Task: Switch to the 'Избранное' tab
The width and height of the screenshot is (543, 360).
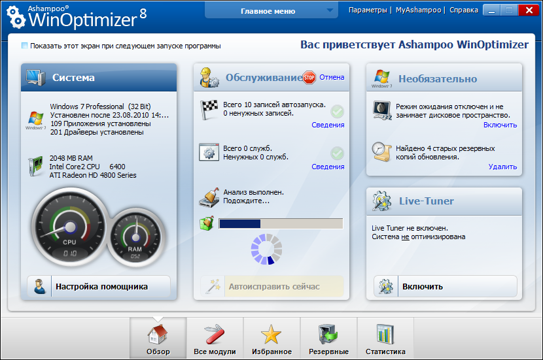Action: pyautogui.click(x=271, y=338)
